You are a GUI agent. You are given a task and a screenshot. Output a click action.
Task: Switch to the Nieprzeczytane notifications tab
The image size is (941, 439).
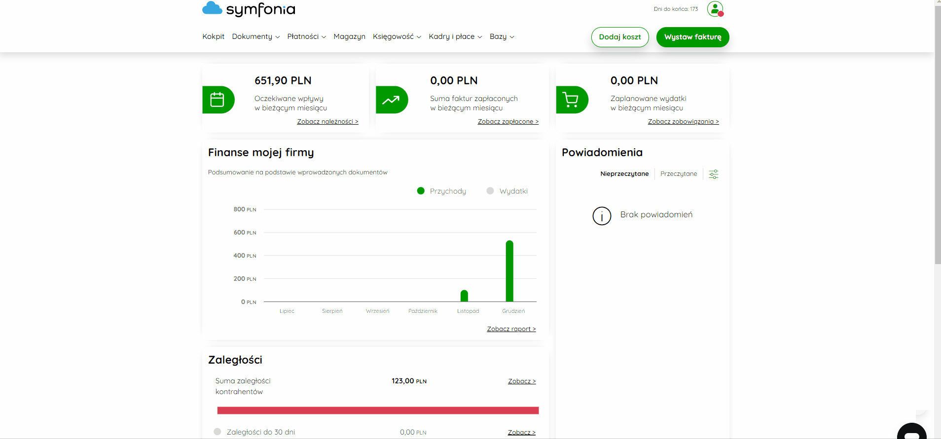click(x=624, y=174)
